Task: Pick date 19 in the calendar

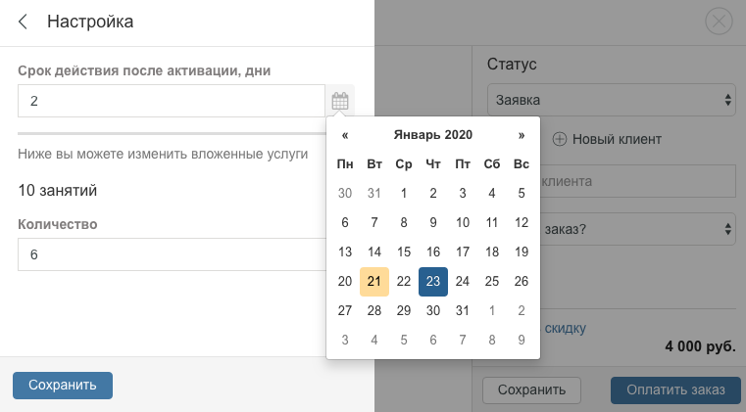Action: pyautogui.click(x=522, y=252)
